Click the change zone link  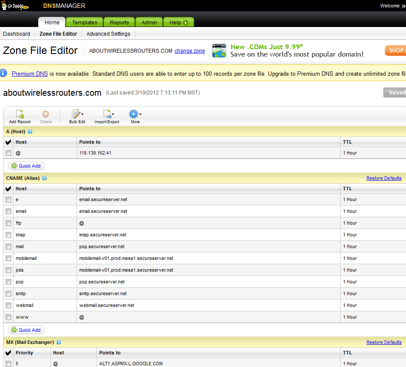pos(190,51)
